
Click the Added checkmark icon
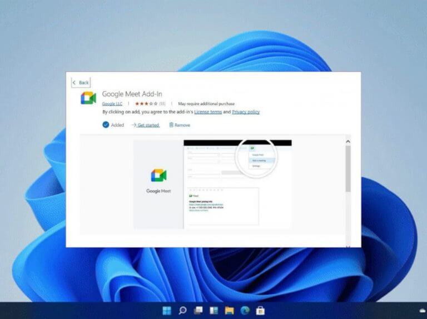[106, 124]
